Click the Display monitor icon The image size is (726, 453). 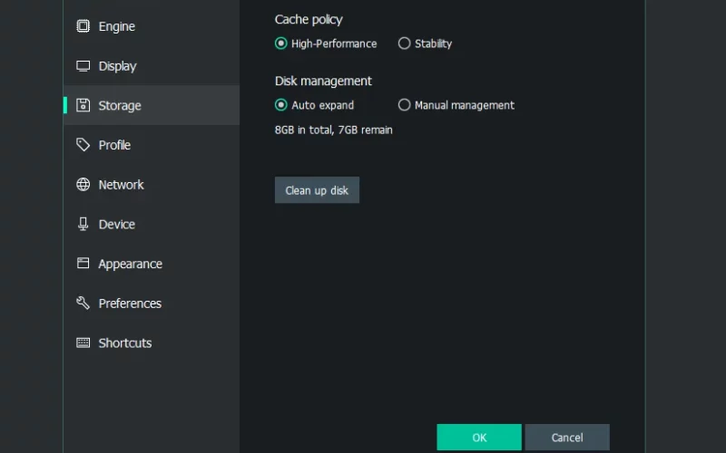(x=83, y=66)
